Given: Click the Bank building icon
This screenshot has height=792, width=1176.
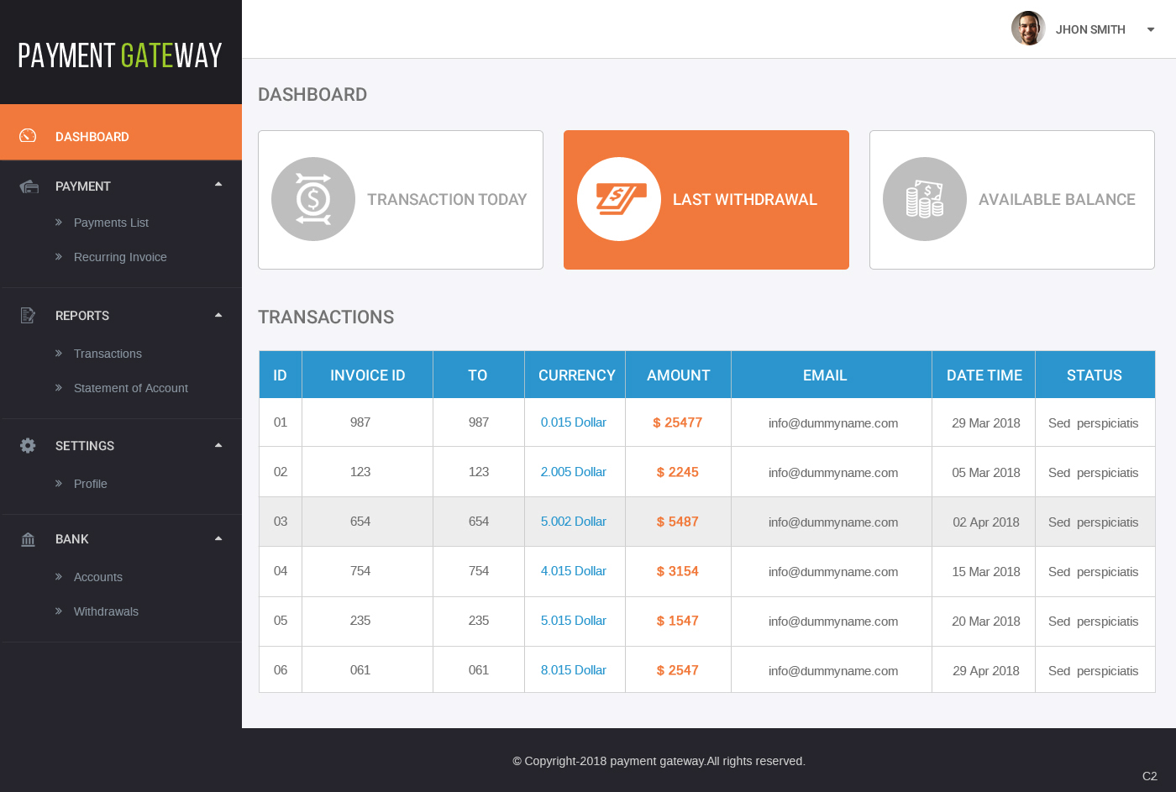Looking at the screenshot, I should tap(28, 539).
